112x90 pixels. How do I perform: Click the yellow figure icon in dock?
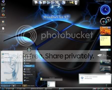pos(72,2)
